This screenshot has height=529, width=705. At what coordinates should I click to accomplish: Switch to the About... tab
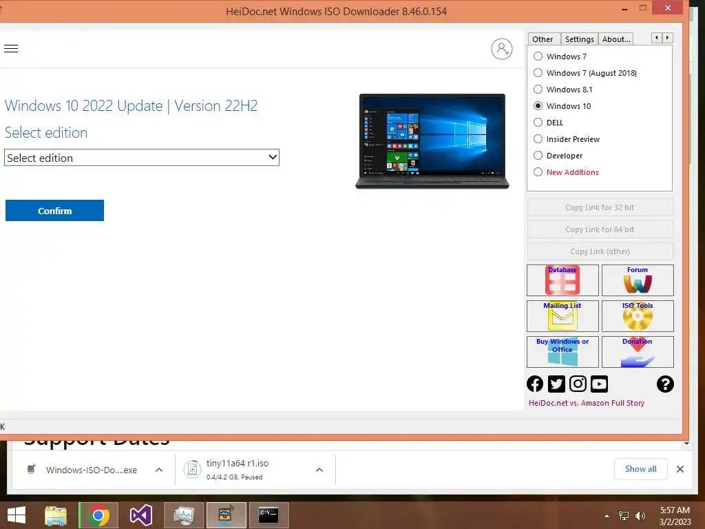[616, 39]
